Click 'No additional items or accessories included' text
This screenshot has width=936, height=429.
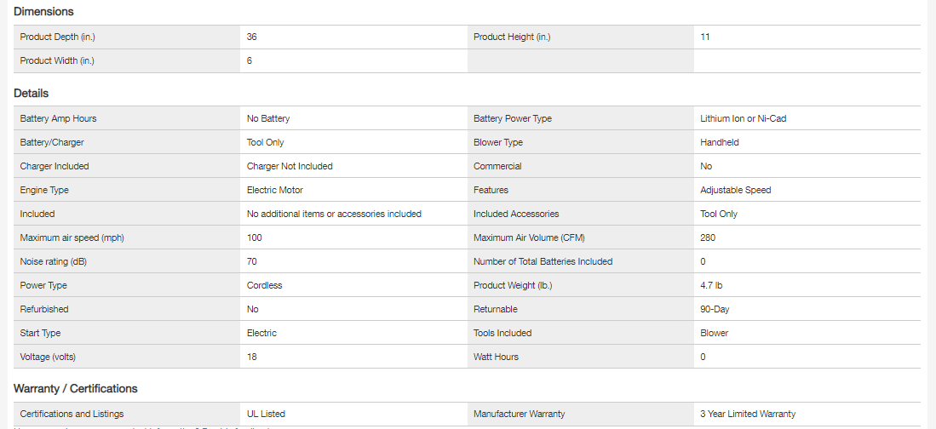tap(334, 214)
